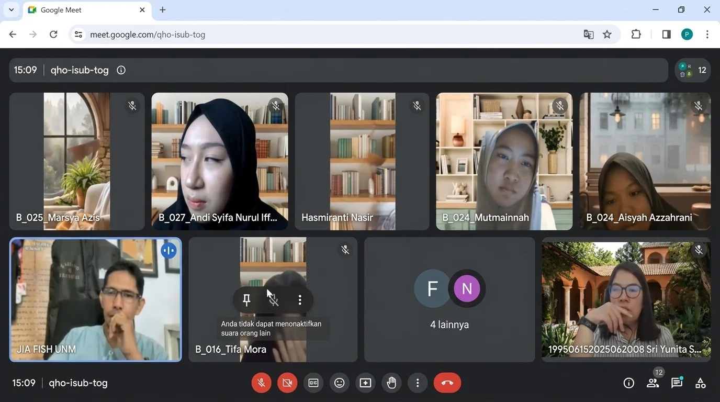Open a new browser tab
The height and width of the screenshot is (402, 720).
click(163, 10)
